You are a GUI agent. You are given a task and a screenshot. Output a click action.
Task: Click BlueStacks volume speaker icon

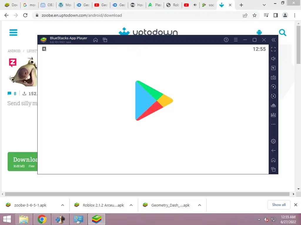tap(273, 59)
